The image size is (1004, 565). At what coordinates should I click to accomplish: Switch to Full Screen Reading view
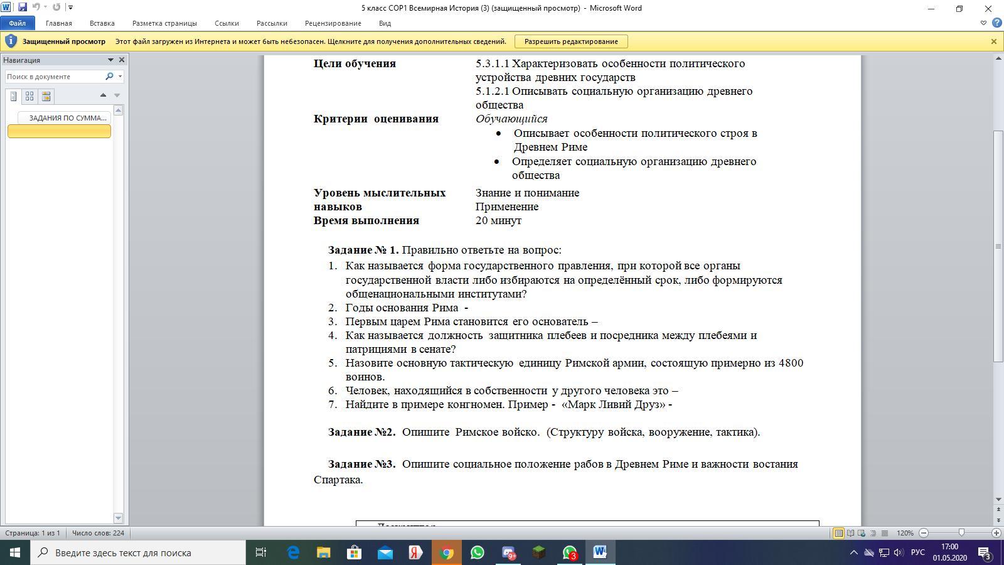(x=850, y=533)
